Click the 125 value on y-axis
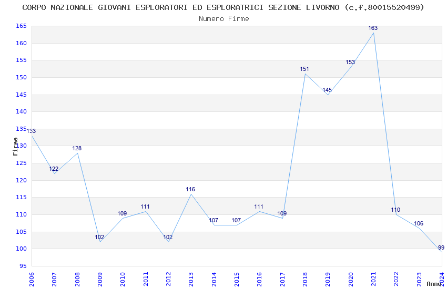Screen dimensions: 447x289 click(x=21, y=163)
